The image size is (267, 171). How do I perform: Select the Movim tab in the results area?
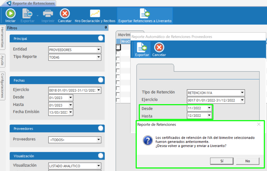124,35
